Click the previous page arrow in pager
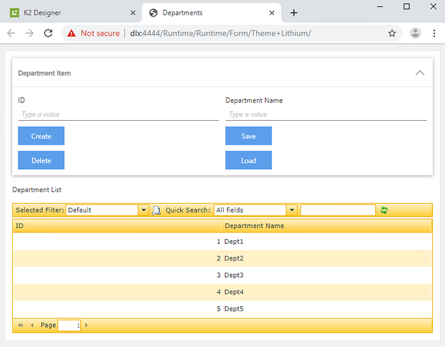This screenshot has width=445, height=347. tap(32, 325)
